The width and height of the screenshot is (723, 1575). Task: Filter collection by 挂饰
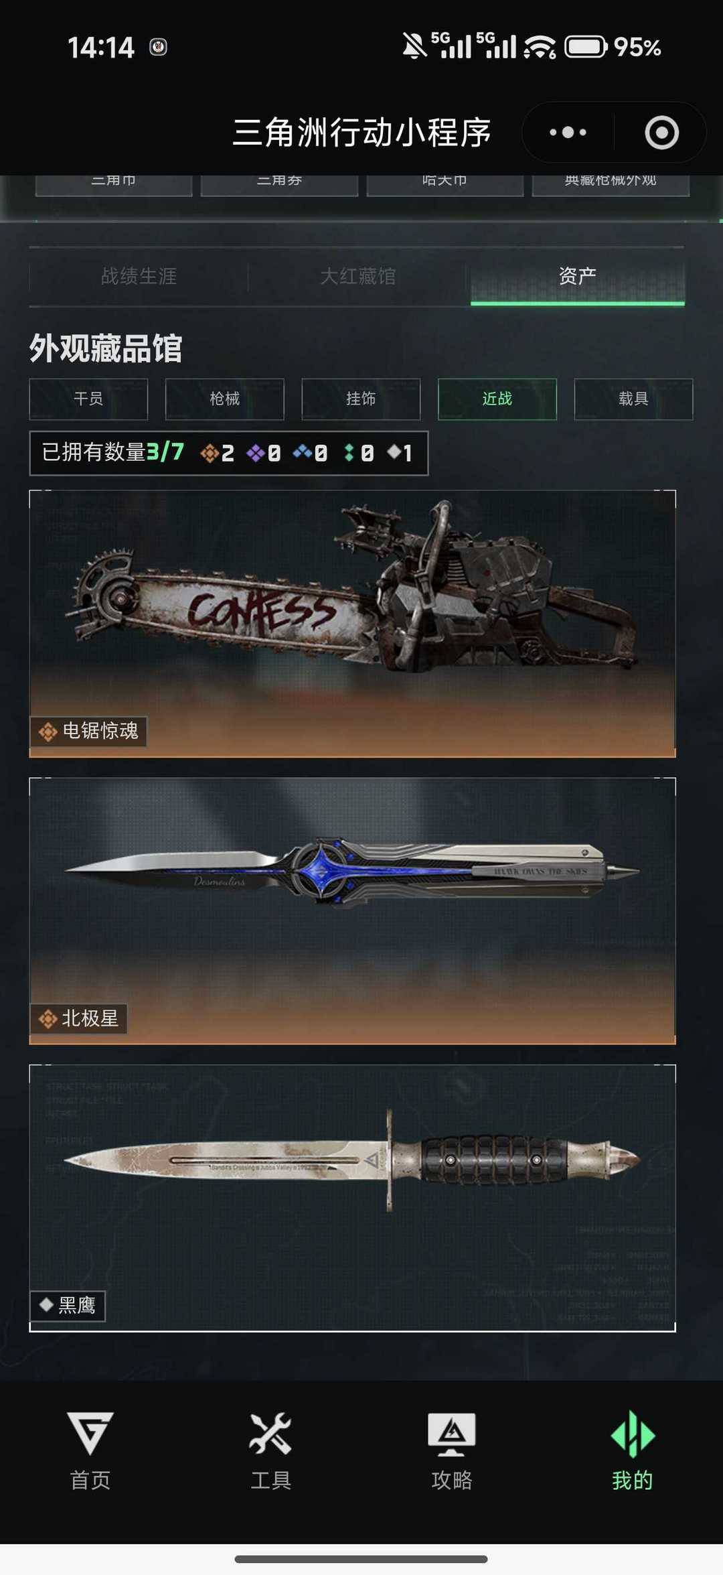coord(361,399)
